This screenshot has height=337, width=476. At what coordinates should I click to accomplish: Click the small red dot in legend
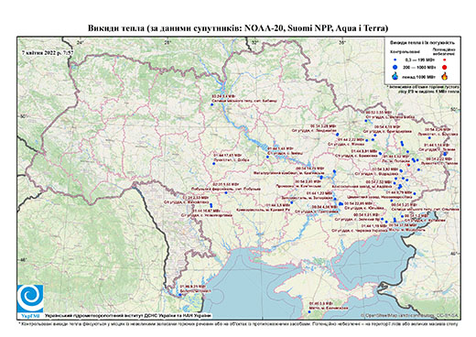445,60
